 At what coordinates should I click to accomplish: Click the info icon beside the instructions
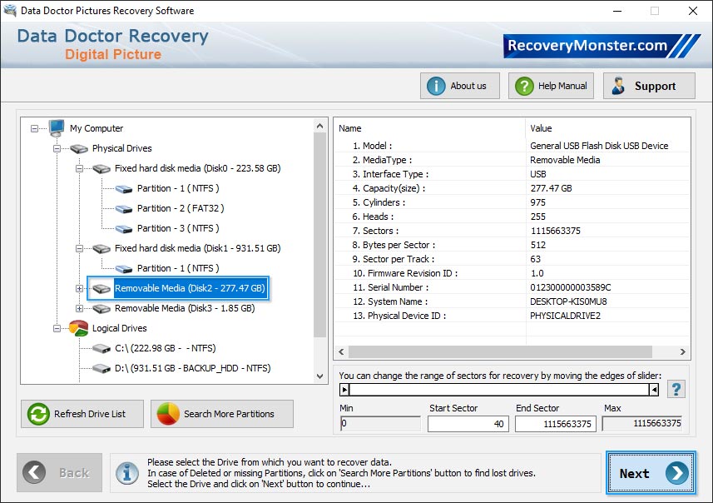126,474
